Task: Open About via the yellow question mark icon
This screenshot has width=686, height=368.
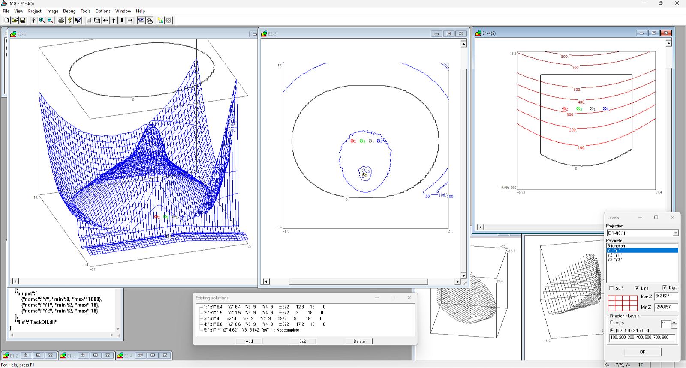Action: click(69, 20)
